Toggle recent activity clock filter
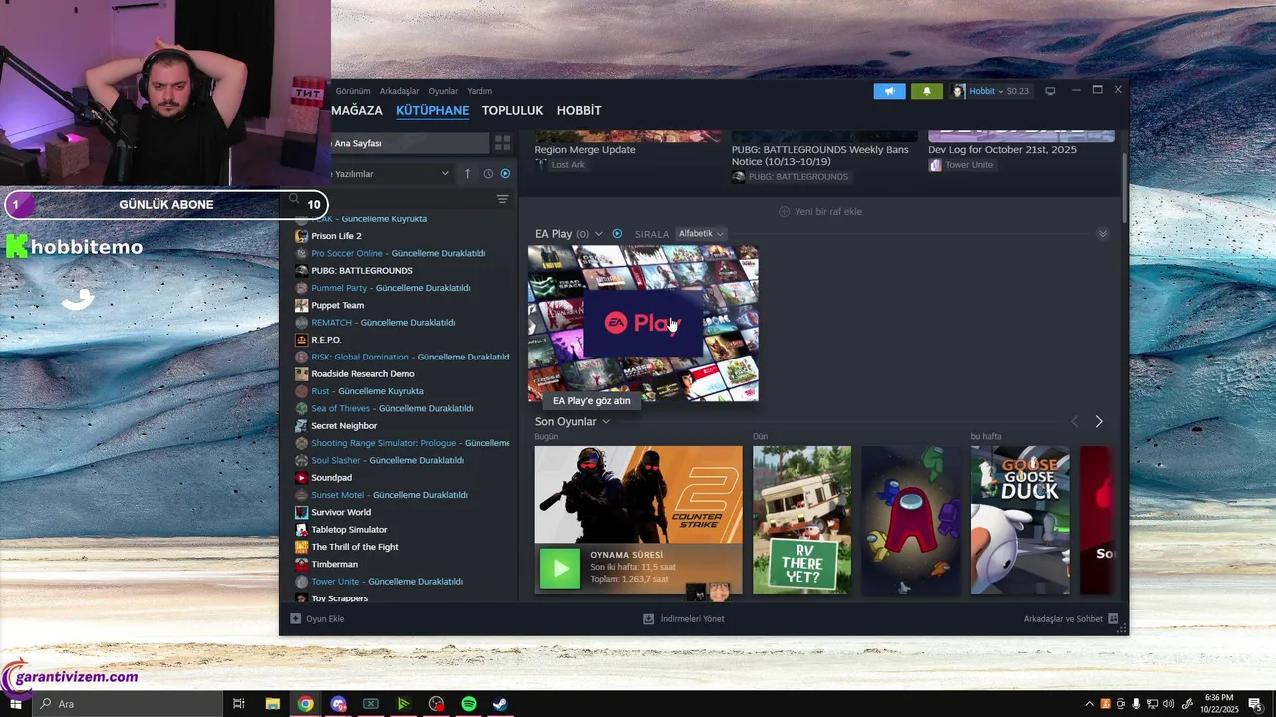1276x717 pixels. [488, 174]
